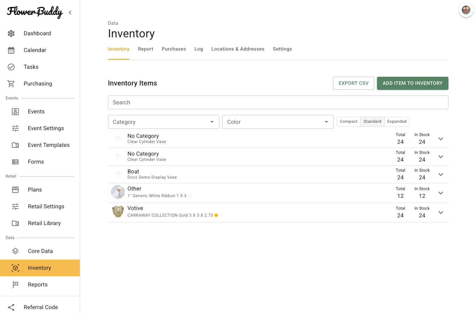Click the Reports flag icon

coord(15,285)
